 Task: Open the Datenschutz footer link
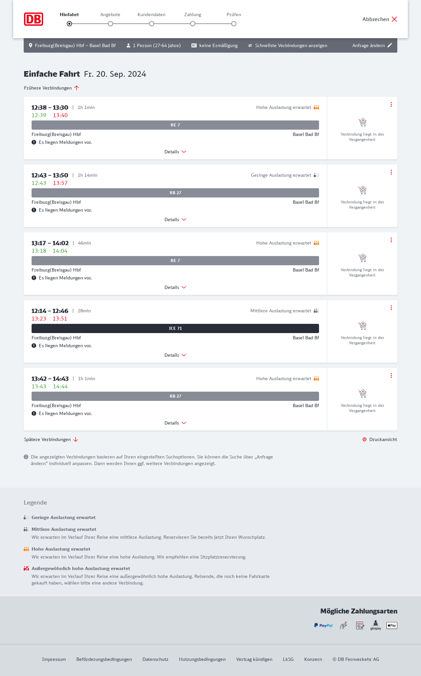point(155,659)
